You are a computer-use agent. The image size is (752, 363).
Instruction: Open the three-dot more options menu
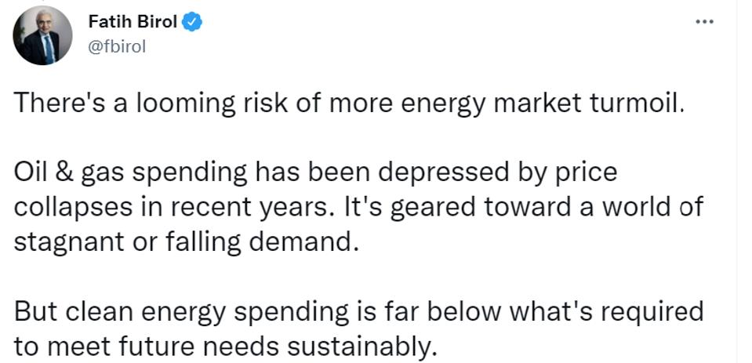tap(704, 22)
